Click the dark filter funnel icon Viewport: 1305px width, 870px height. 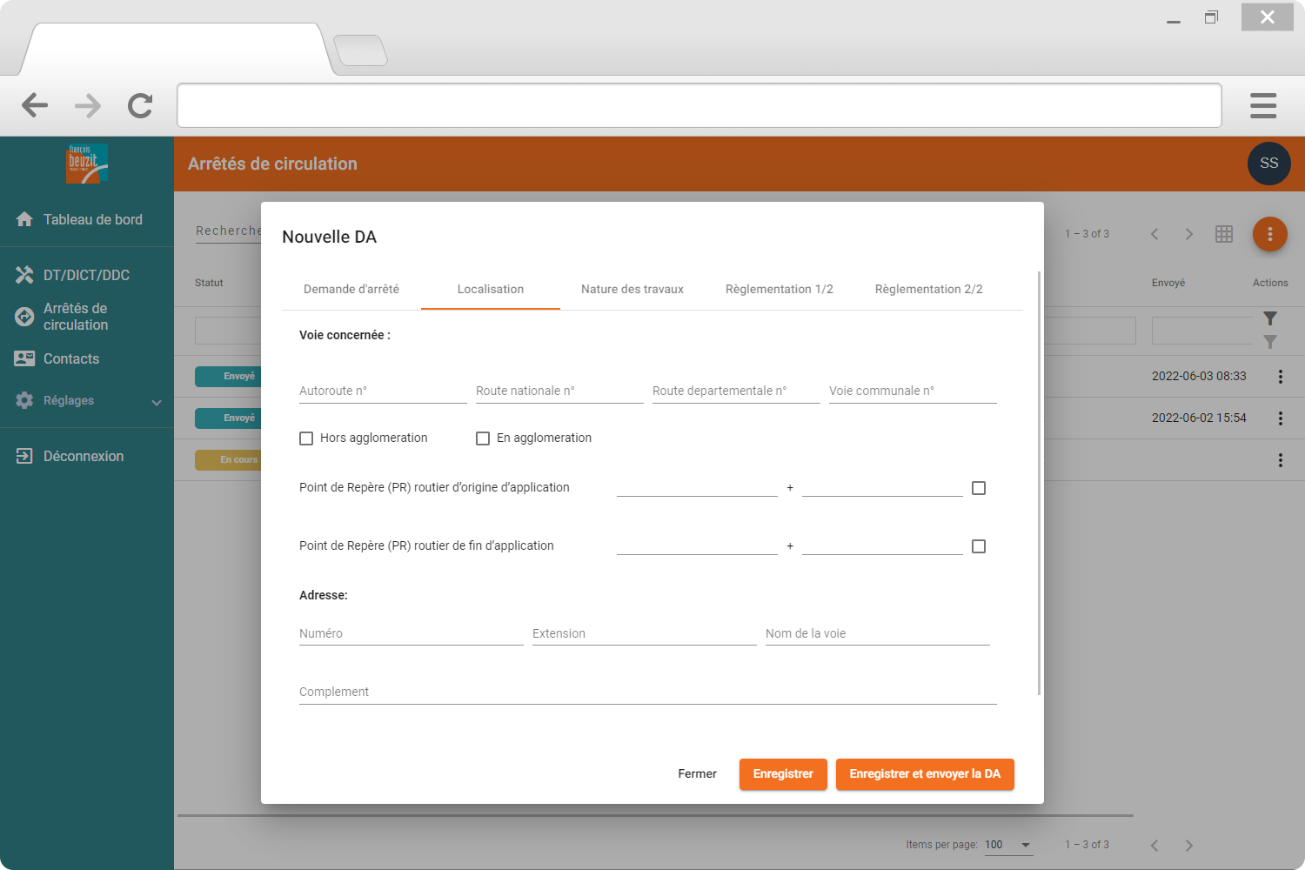1270,318
